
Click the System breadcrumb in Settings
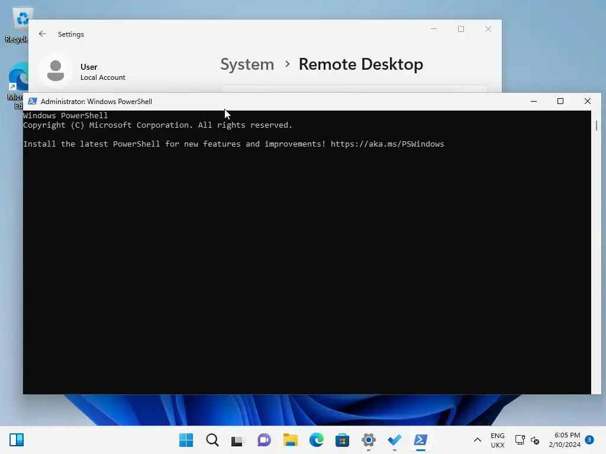pyautogui.click(x=247, y=64)
